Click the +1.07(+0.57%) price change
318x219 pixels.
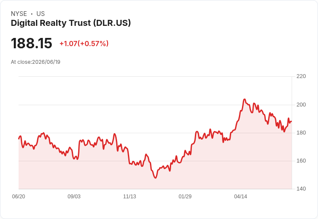(84, 44)
